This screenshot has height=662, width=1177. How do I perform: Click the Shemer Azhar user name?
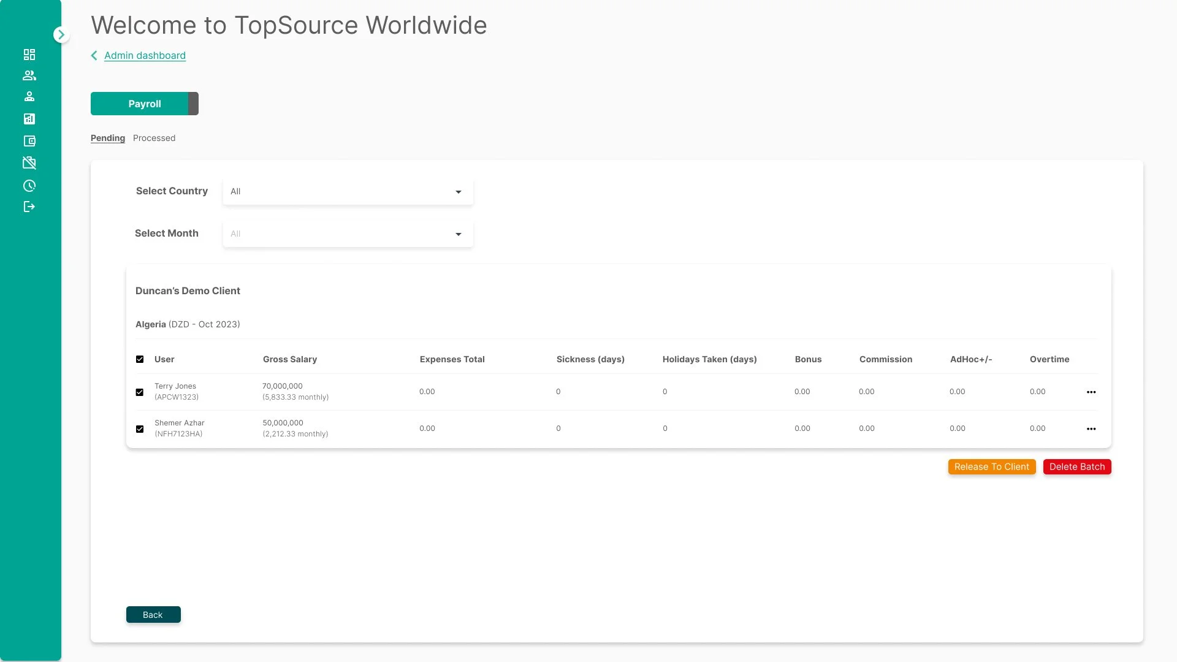point(180,423)
